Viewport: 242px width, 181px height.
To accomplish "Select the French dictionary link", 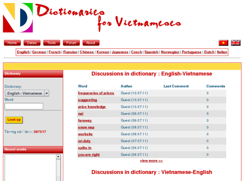I will click(x=55, y=52).
